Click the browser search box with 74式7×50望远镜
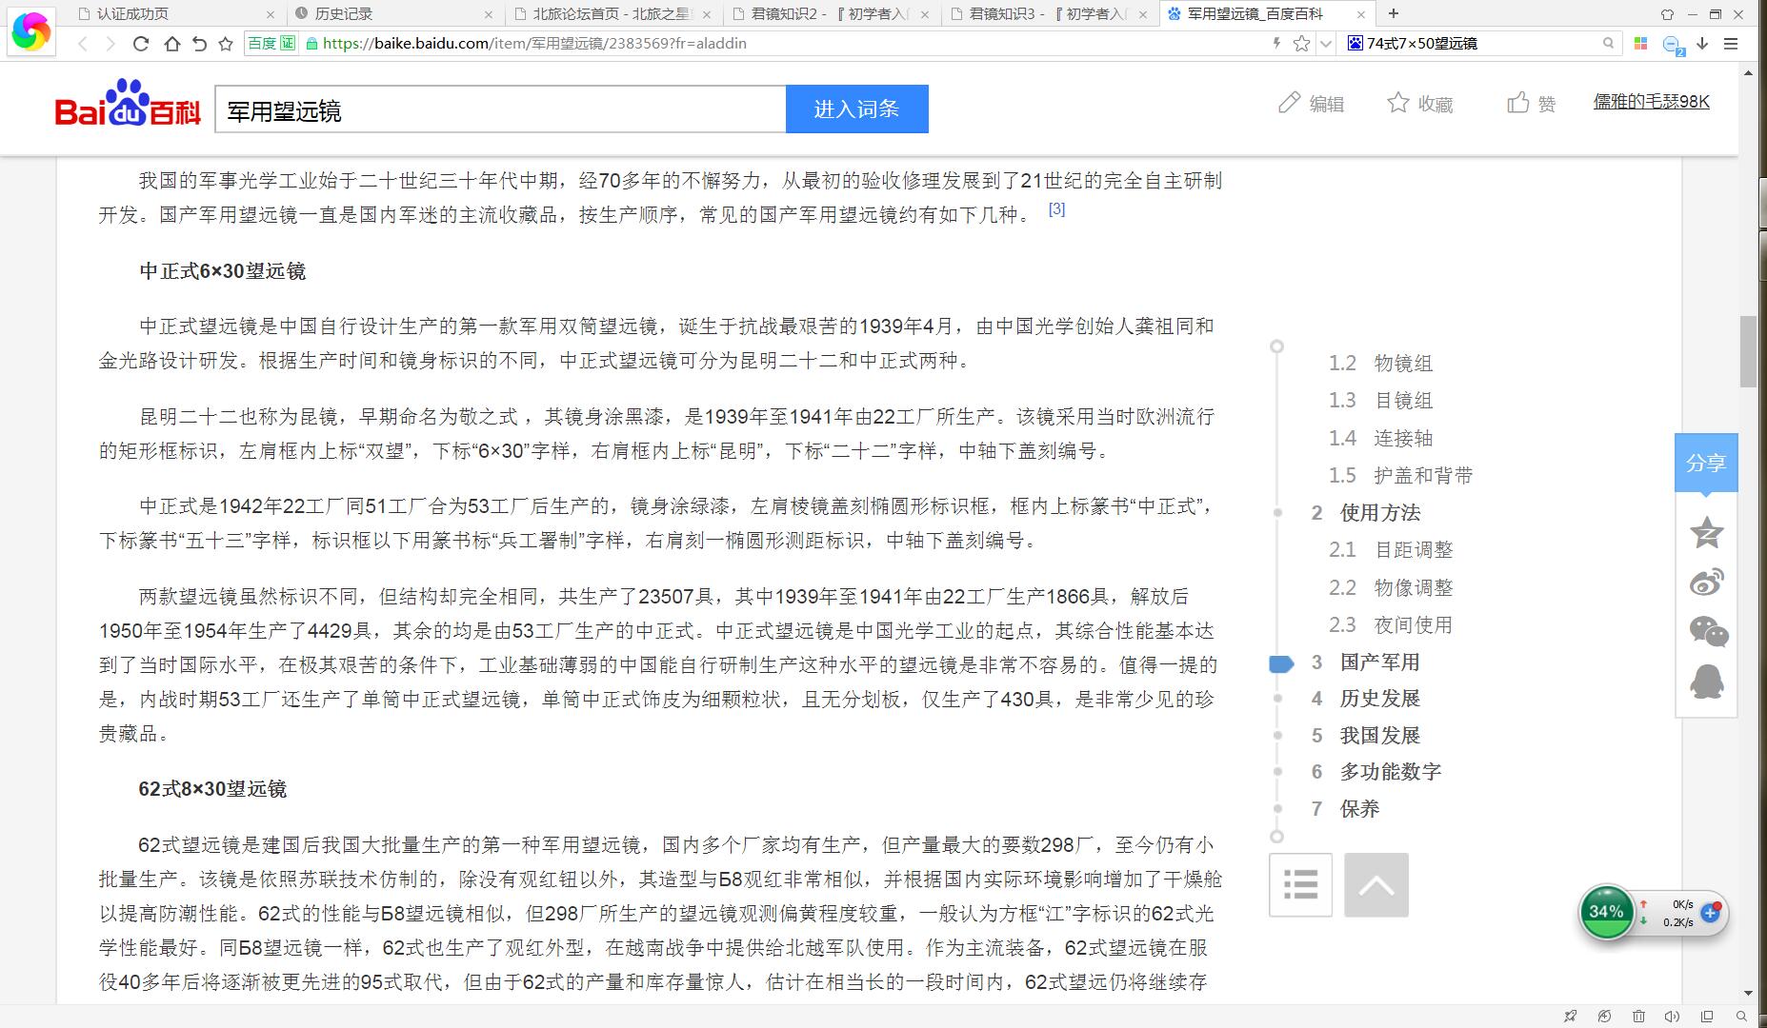1767x1028 pixels. pyautogui.click(x=1481, y=43)
